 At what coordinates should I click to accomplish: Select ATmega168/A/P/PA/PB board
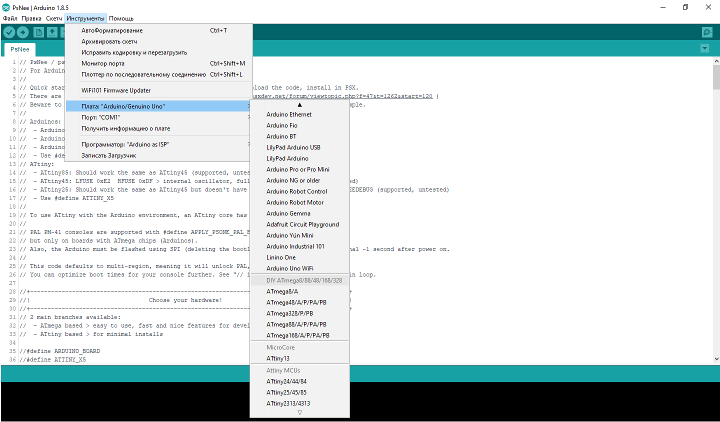pyautogui.click(x=299, y=335)
